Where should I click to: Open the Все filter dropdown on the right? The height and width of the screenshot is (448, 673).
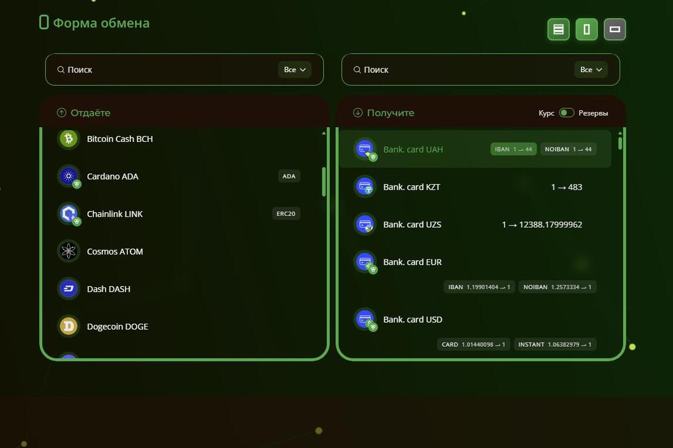[591, 70]
